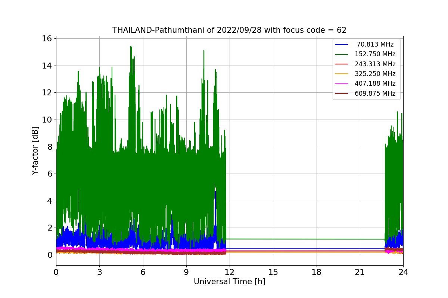Select the 243.313 MHz legend label
Image resolution: width=448 pixels, height=298 pixels.
375,64
